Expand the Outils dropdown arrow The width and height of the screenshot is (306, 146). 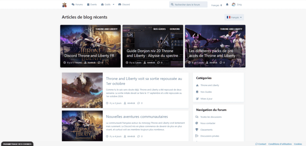pos(113,4)
